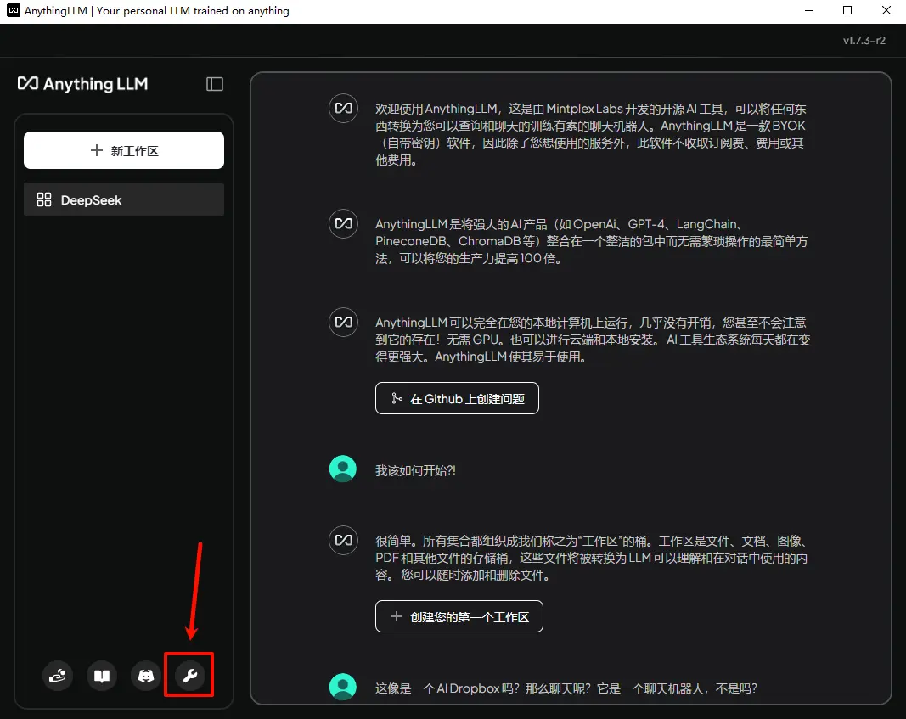Collapse the sidebar with the panel icon
906x719 pixels.
214,84
